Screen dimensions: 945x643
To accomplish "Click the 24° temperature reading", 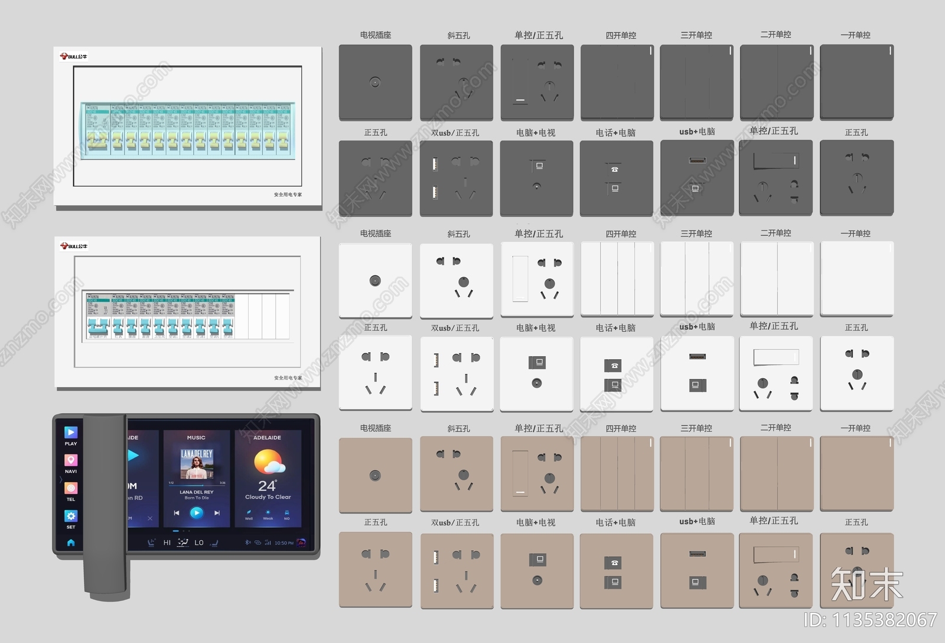I will tap(268, 485).
